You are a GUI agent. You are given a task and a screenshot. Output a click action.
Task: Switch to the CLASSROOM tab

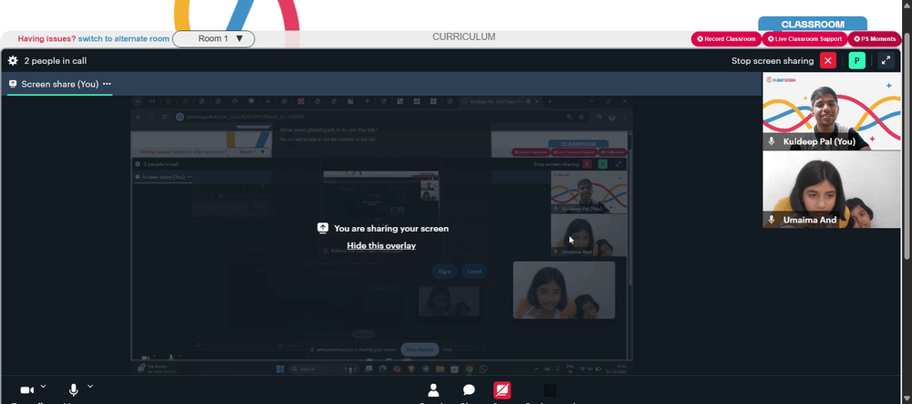pos(813,25)
